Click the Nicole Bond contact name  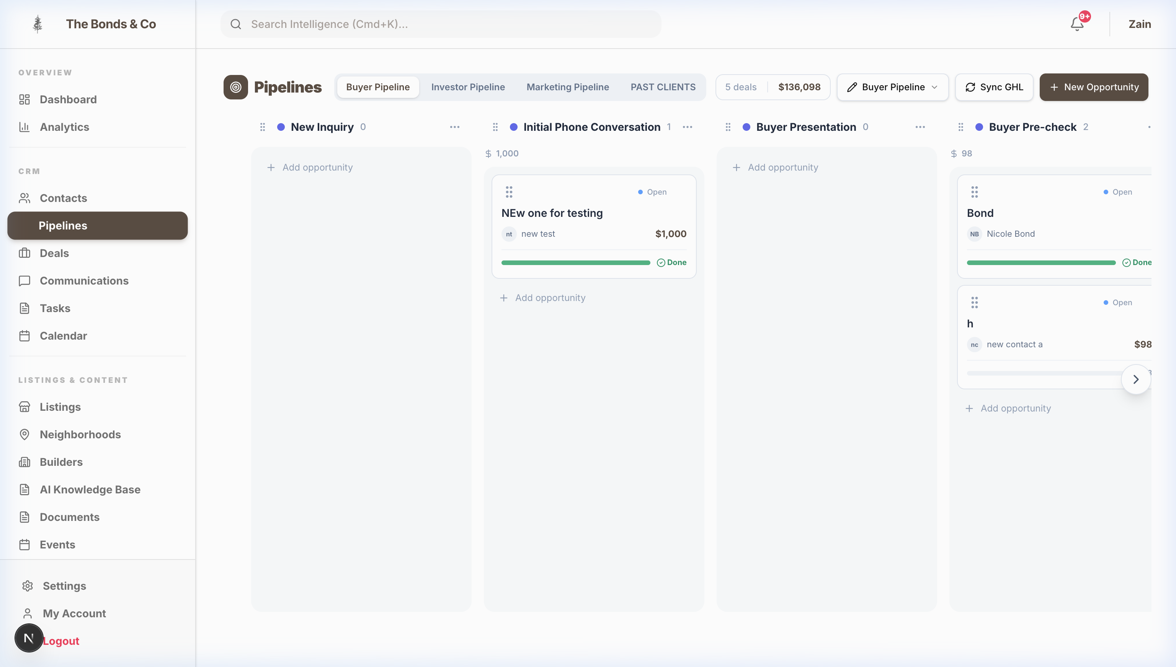coord(1011,234)
